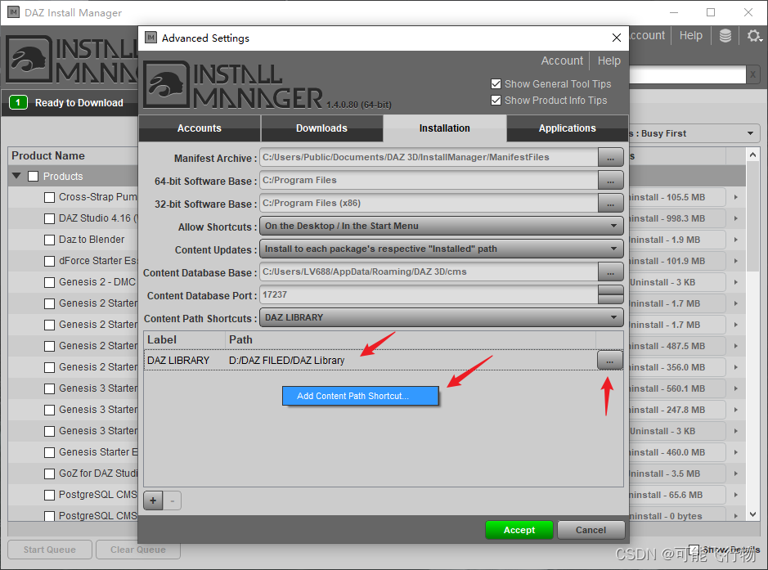Open the Help link in the dialog header

click(609, 61)
